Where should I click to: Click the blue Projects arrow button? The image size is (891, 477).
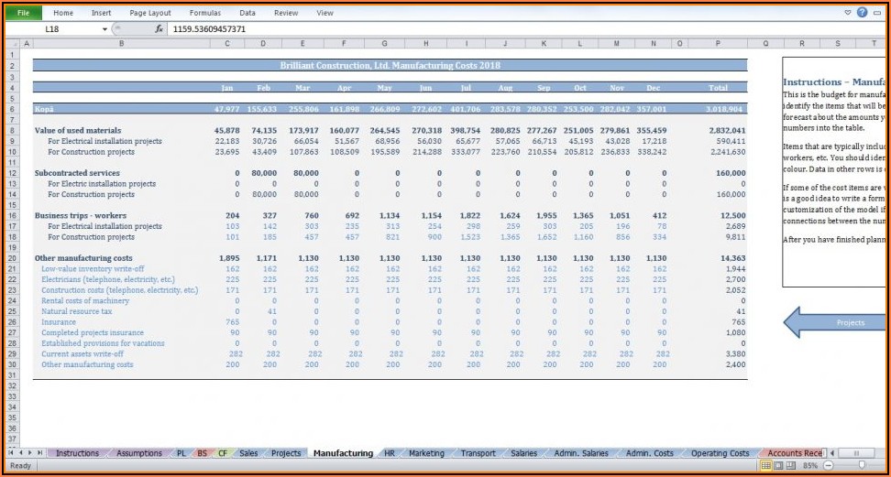[x=839, y=322]
